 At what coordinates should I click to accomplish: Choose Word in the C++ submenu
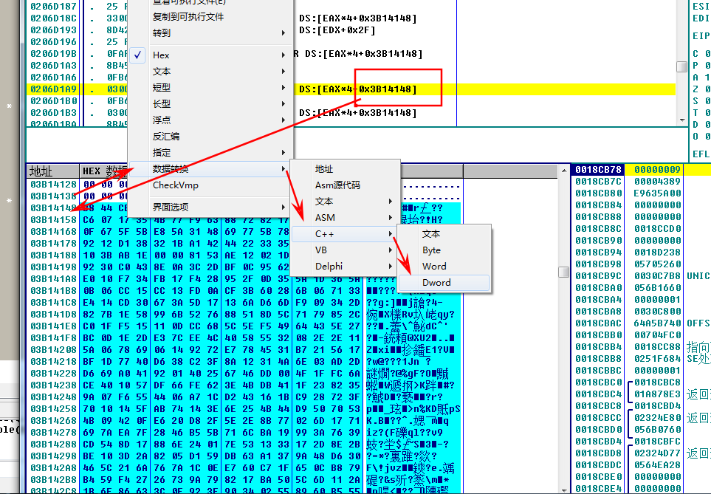click(x=444, y=267)
